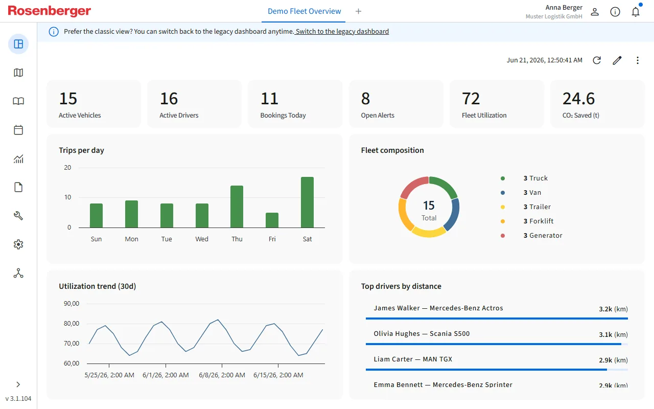Screen dimensions: 654x409
Task: Click the Trips per day title
Action: pos(81,150)
